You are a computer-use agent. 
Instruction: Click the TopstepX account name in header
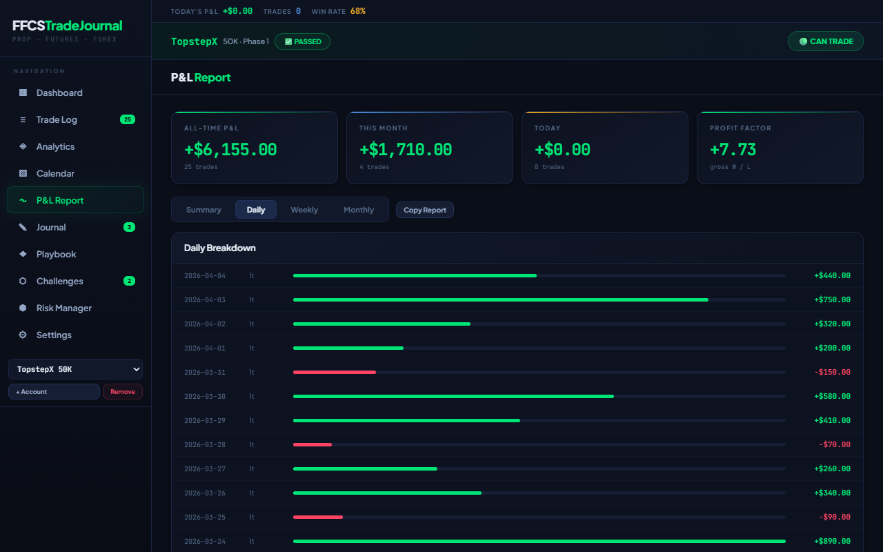pyautogui.click(x=194, y=41)
